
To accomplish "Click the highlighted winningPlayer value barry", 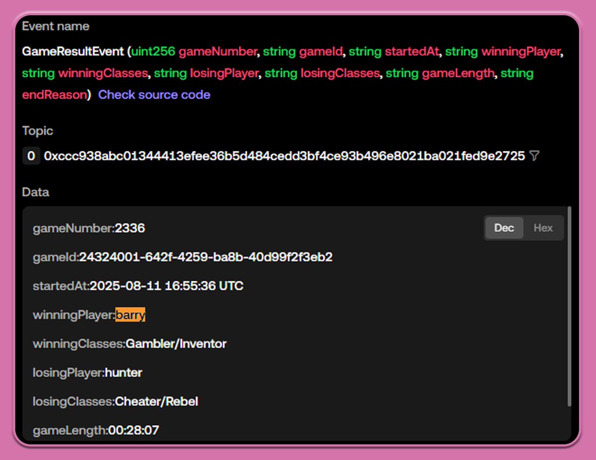I will (131, 315).
